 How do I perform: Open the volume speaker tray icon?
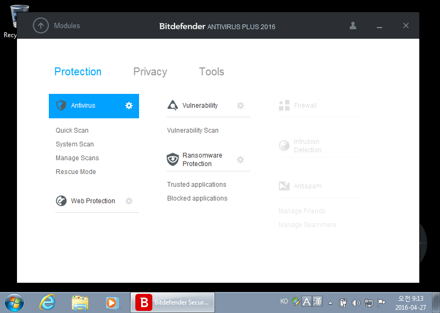click(x=356, y=303)
